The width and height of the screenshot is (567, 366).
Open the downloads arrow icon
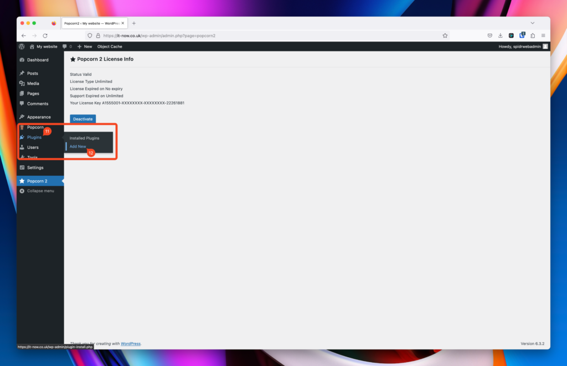tap(501, 35)
